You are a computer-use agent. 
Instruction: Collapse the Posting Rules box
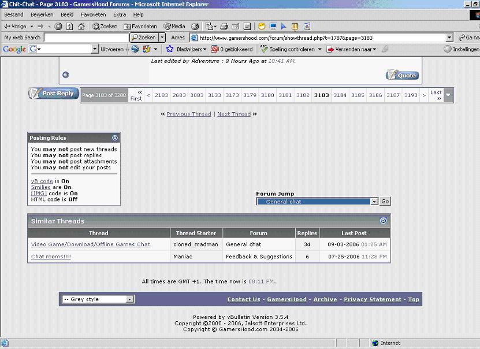coord(115,138)
